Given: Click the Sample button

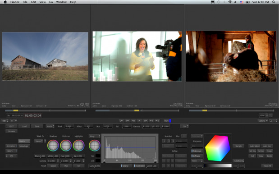Looking at the screenshot, I should click(x=238, y=146).
